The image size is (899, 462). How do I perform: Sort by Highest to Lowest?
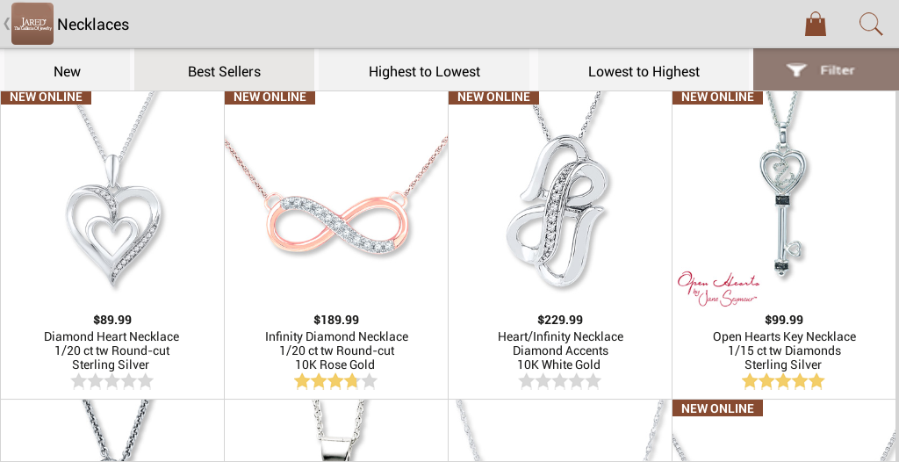coord(424,72)
